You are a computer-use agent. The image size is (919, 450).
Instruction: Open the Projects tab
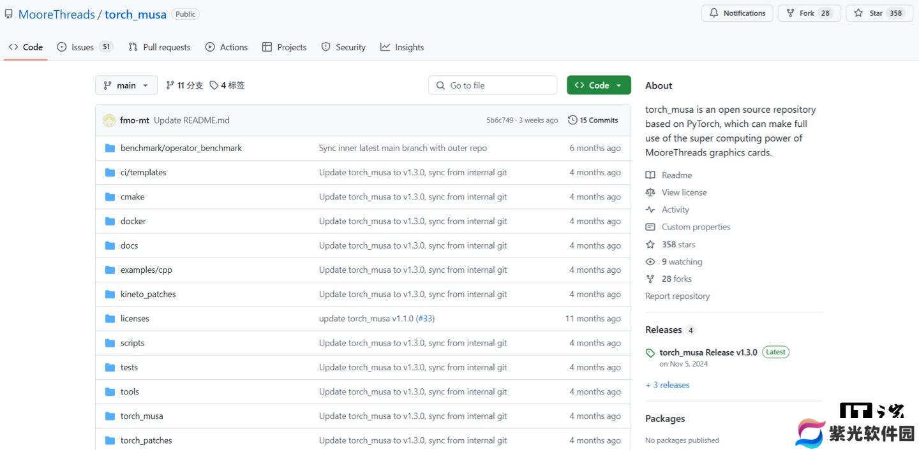[x=284, y=47]
